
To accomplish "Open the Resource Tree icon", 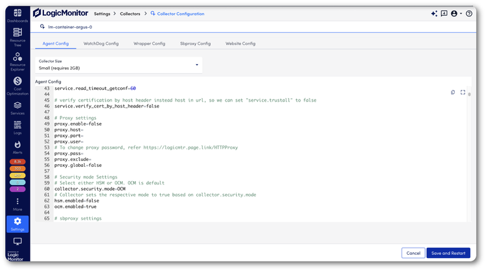I will 17,35.
